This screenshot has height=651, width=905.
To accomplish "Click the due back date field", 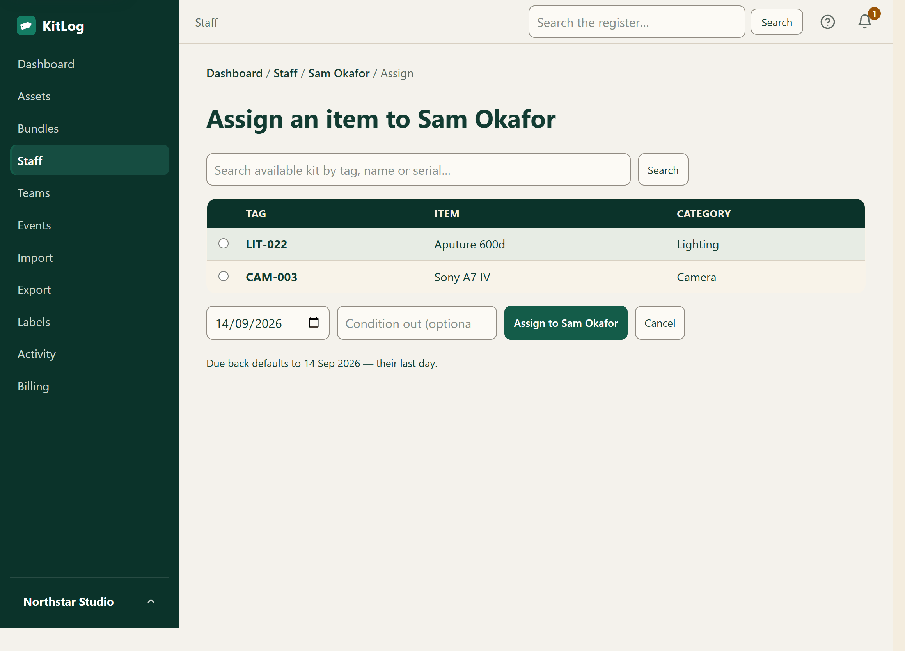I will tap(268, 323).
